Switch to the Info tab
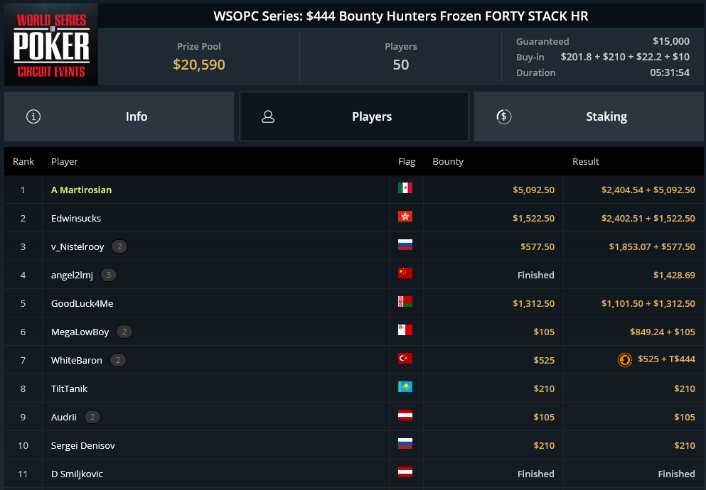This screenshot has height=490, width=706. point(119,116)
